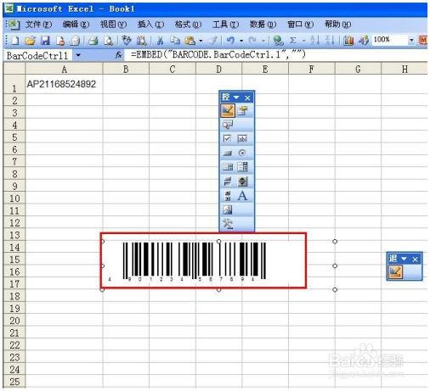This screenshot has width=430, height=391.
Task: Click the Name Box showing BarCodeCtrl1
Action: (x=37, y=56)
